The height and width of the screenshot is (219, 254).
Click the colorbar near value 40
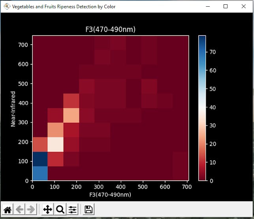coord(202,107)
